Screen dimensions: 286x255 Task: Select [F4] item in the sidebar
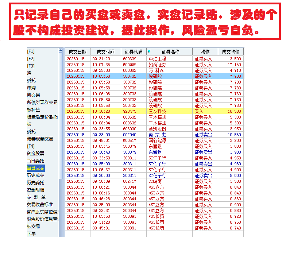(31, 146)
